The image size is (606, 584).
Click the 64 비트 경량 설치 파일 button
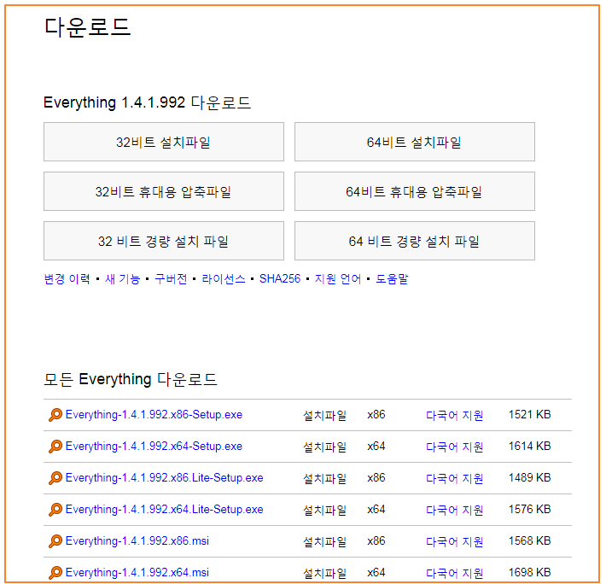tap(414, 241)
